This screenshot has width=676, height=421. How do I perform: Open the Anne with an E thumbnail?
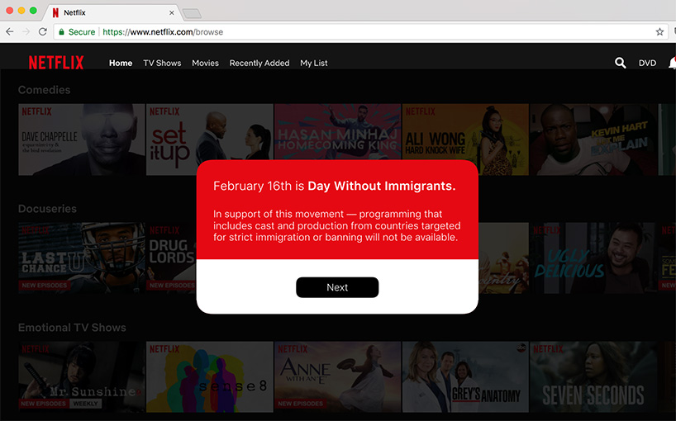click(x=337, y=376)
